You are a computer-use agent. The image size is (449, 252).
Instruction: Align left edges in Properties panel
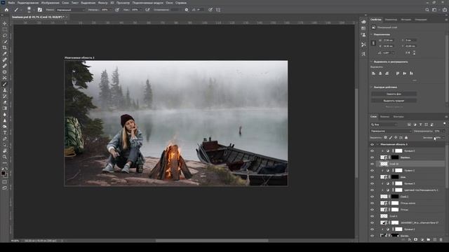[x=373, y=73]
